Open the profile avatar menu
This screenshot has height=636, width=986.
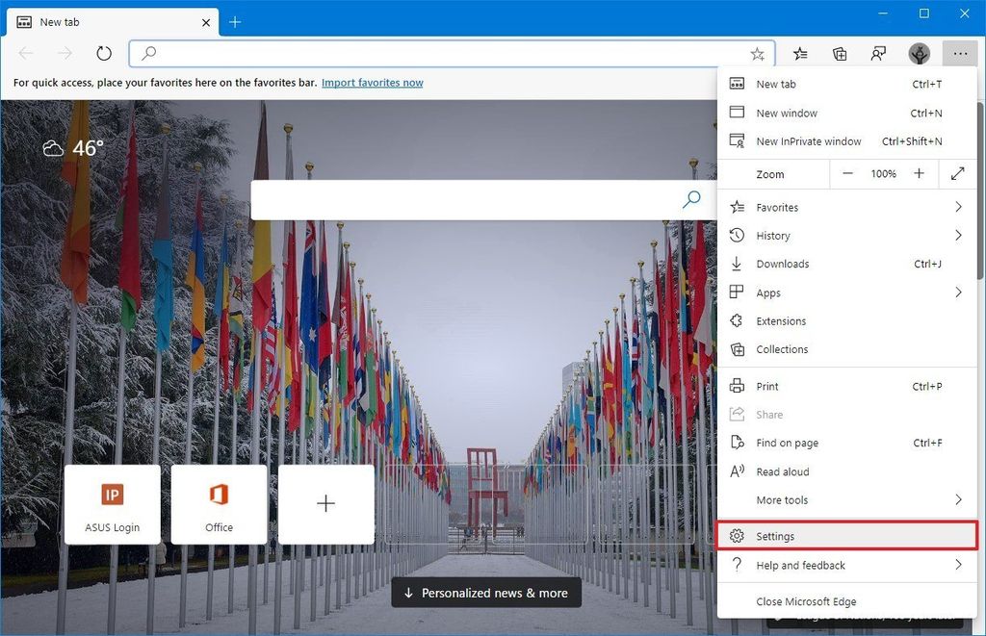[919, 54]
